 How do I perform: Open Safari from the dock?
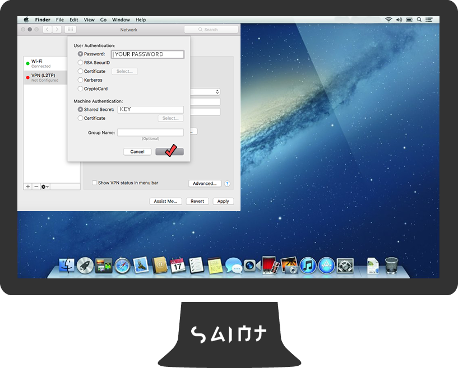pos(122,265)
